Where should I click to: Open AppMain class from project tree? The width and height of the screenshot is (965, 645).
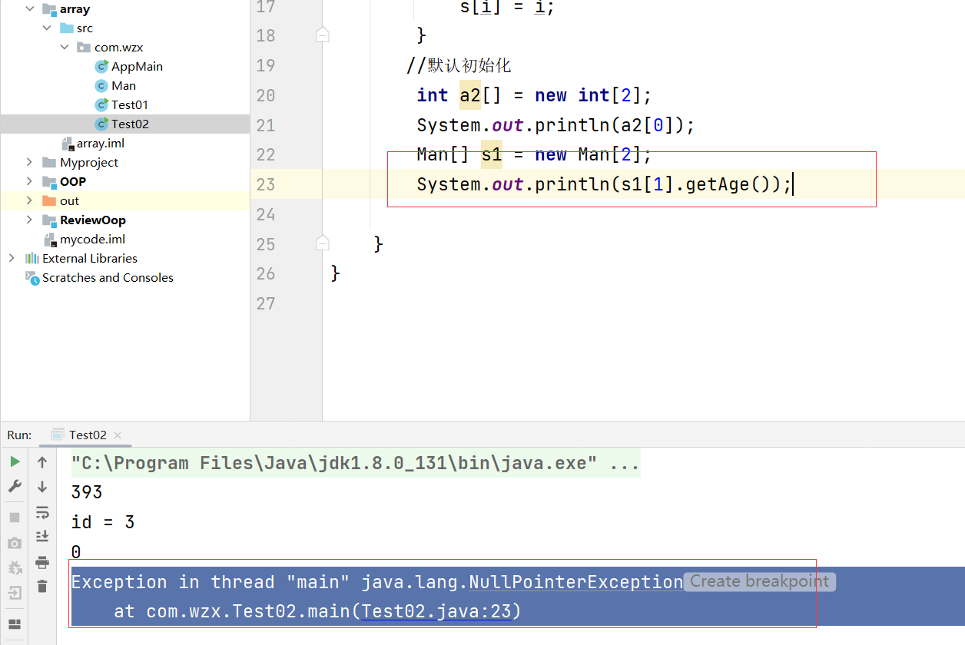pyautogui.click(x=137, y=66)
